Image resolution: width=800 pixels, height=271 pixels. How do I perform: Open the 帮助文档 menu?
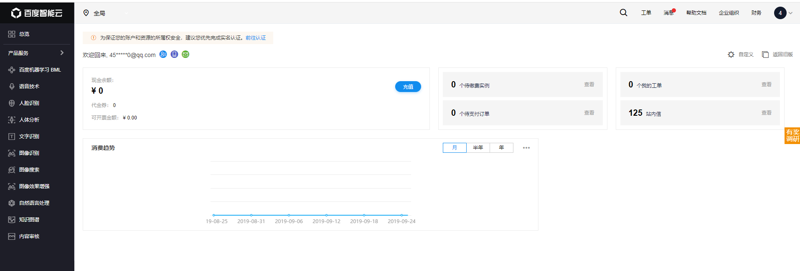coord(696,13)
